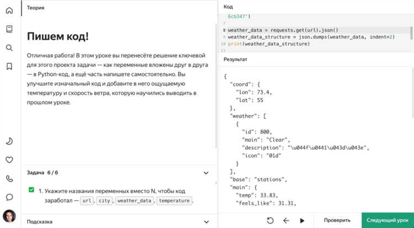This screenshot has height=228, width=414.
Task: Click the heart icon in the sidebar
Action: point(9,160)
